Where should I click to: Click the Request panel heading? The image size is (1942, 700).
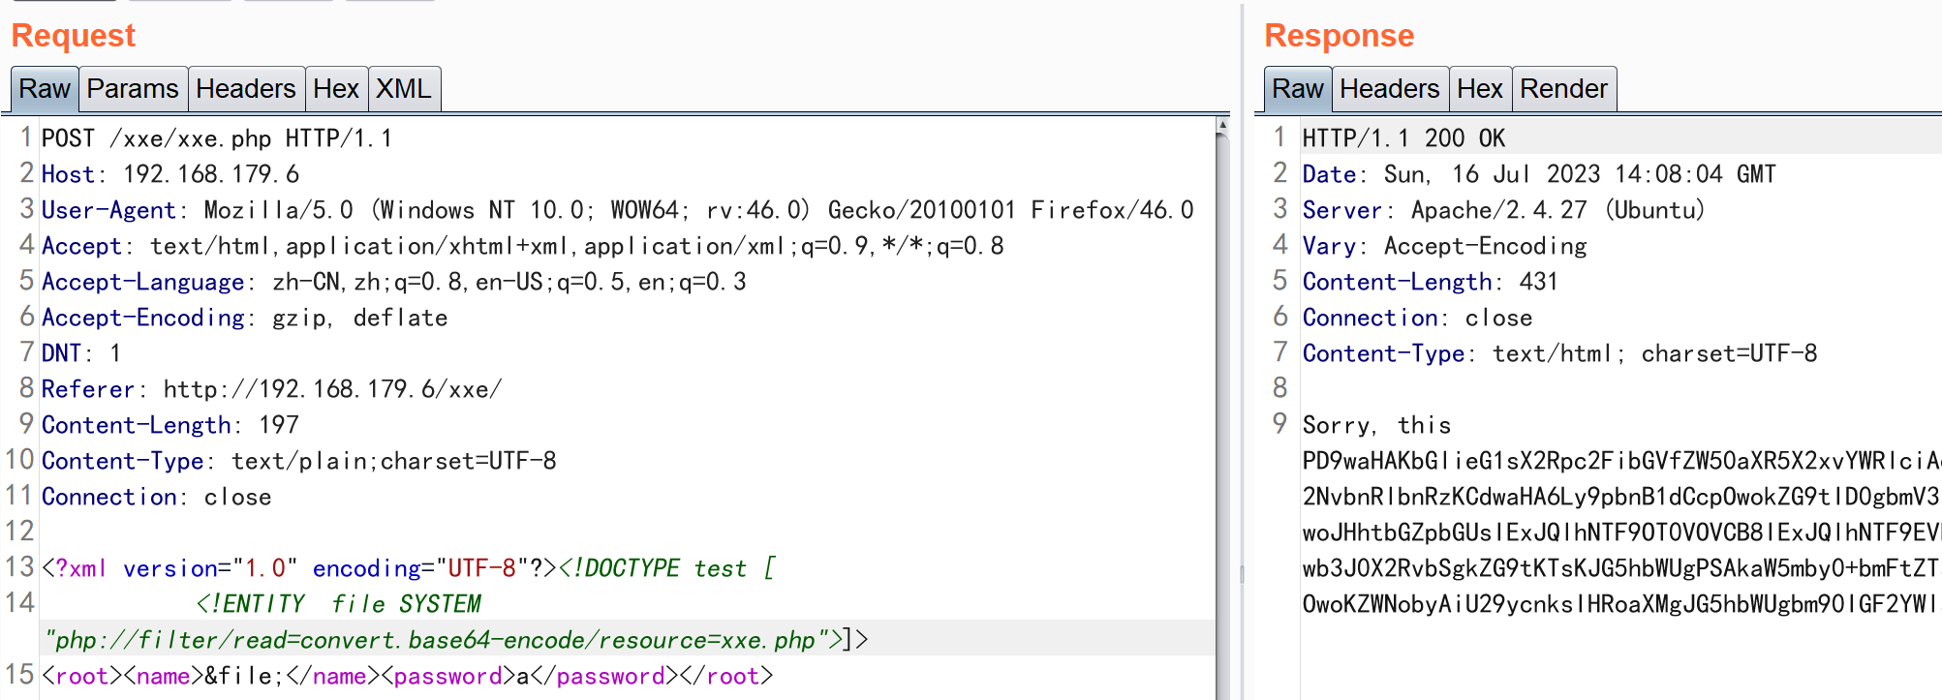(74, 36)
